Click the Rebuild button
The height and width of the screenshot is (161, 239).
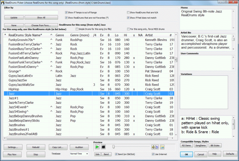(x=36, y=147)
